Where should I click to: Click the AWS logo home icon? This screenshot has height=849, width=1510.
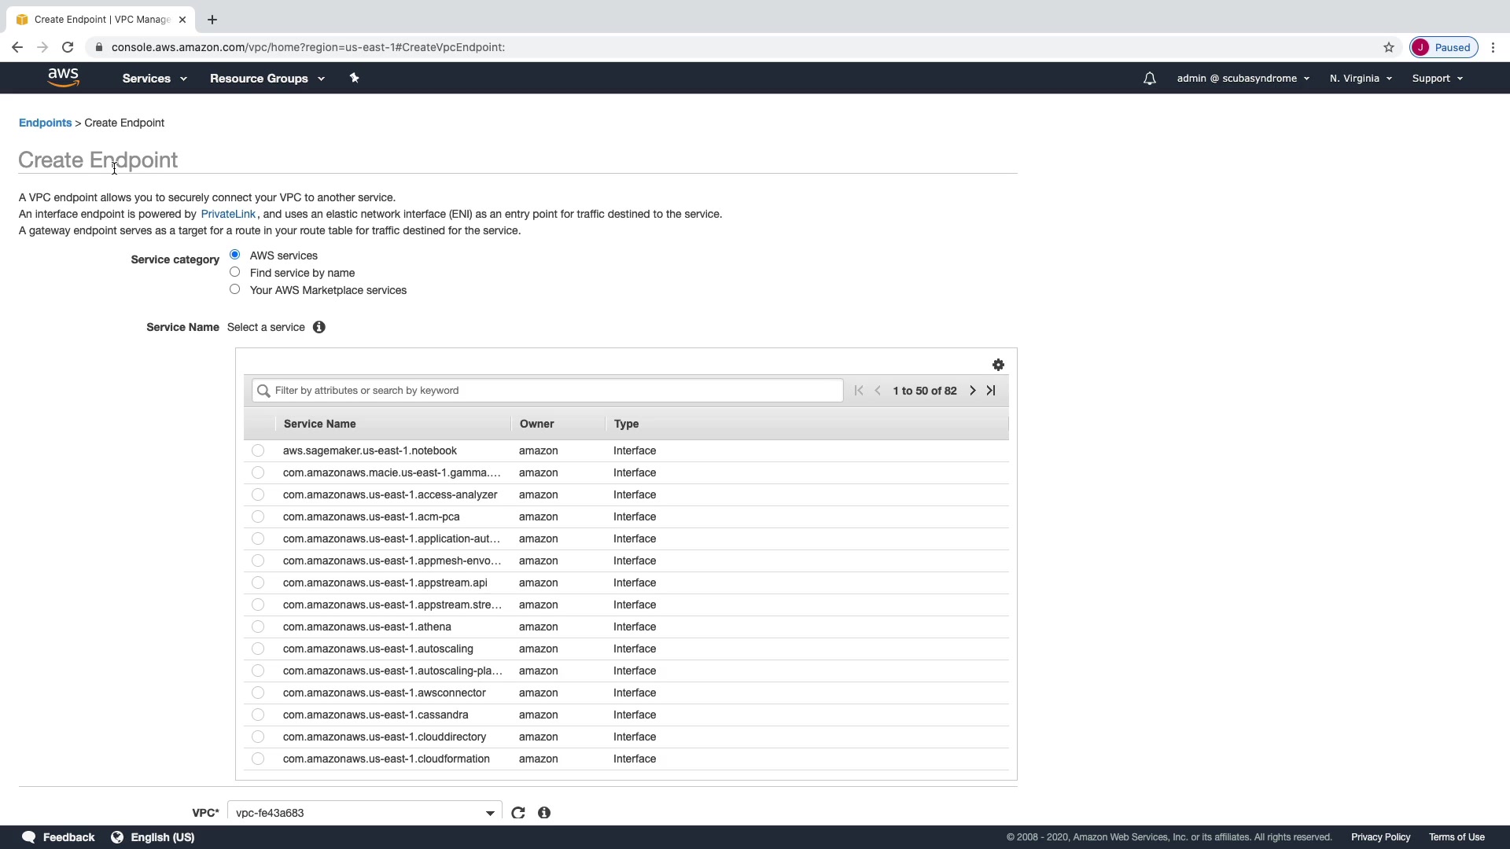pyautogui.click(x=63, y=78)
